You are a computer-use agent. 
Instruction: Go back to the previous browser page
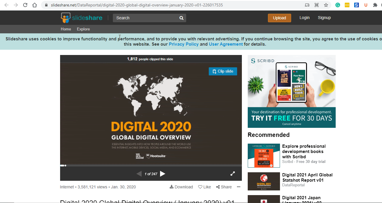pyautogui.click(x=6, y=5)
